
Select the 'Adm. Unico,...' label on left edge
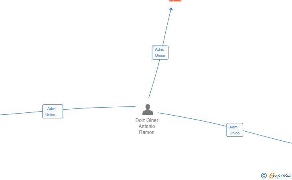[53, 112]
